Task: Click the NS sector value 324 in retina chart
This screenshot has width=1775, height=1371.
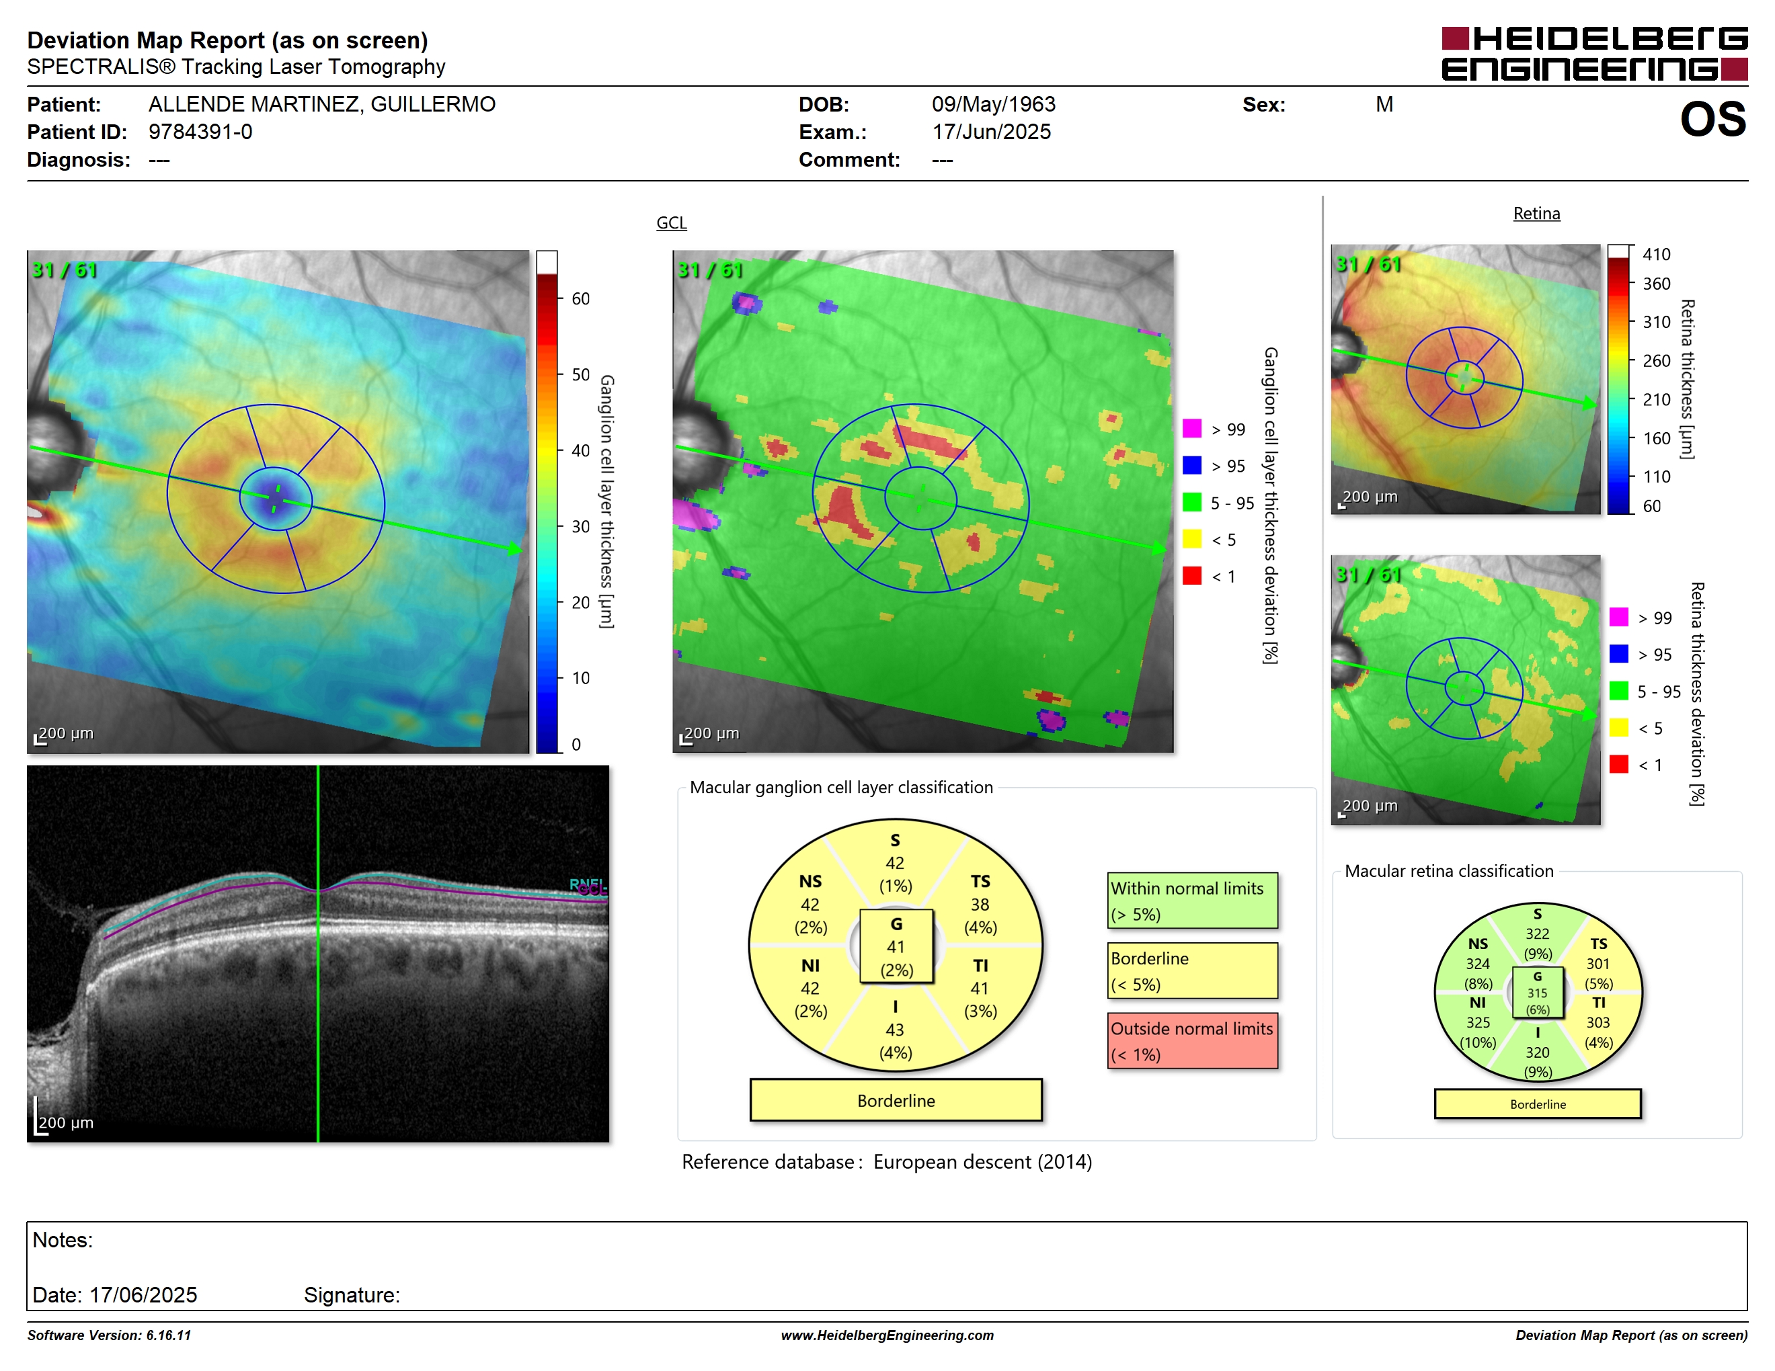Action: point(1478,964)
